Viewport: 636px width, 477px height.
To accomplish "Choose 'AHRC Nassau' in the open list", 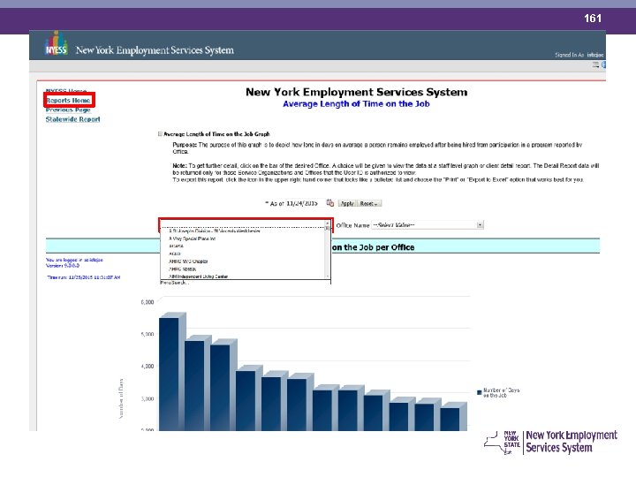I will click(x=183, y=269).
